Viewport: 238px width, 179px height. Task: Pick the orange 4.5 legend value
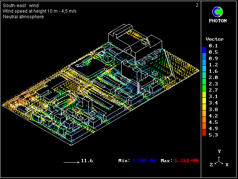[x=213, y=122]
